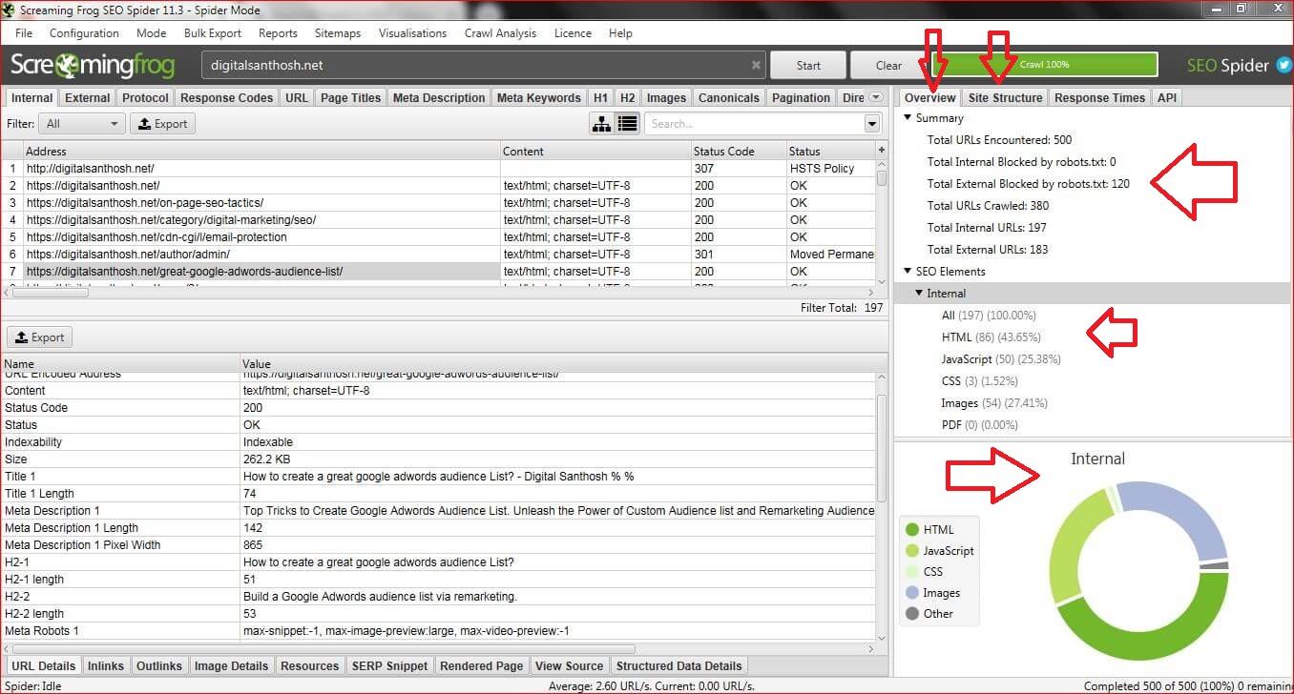This screenshot has width=1294, height=694.
Task: Click the Other legend color swatch
Action: [912, 614]
